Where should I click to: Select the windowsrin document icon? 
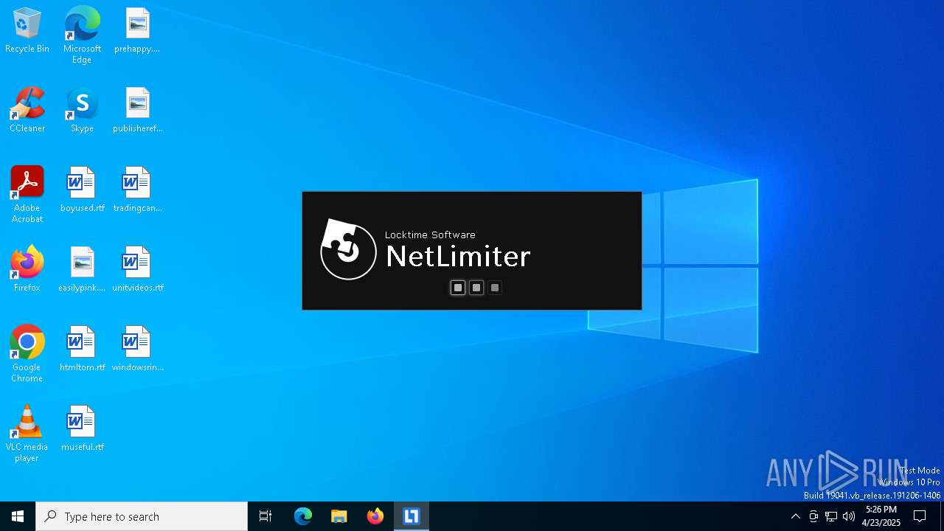pos(137,350)
